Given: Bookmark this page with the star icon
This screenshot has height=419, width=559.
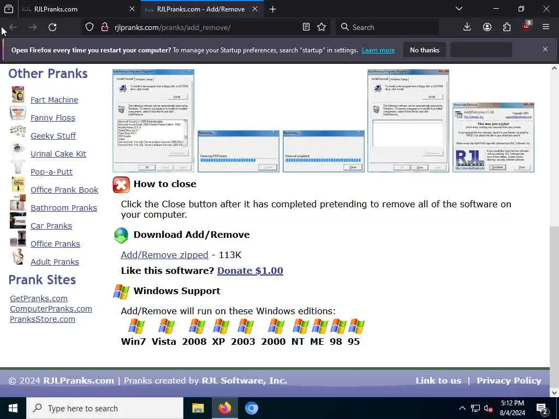Looking at the screenshot, I should click(x=322, y=27).
